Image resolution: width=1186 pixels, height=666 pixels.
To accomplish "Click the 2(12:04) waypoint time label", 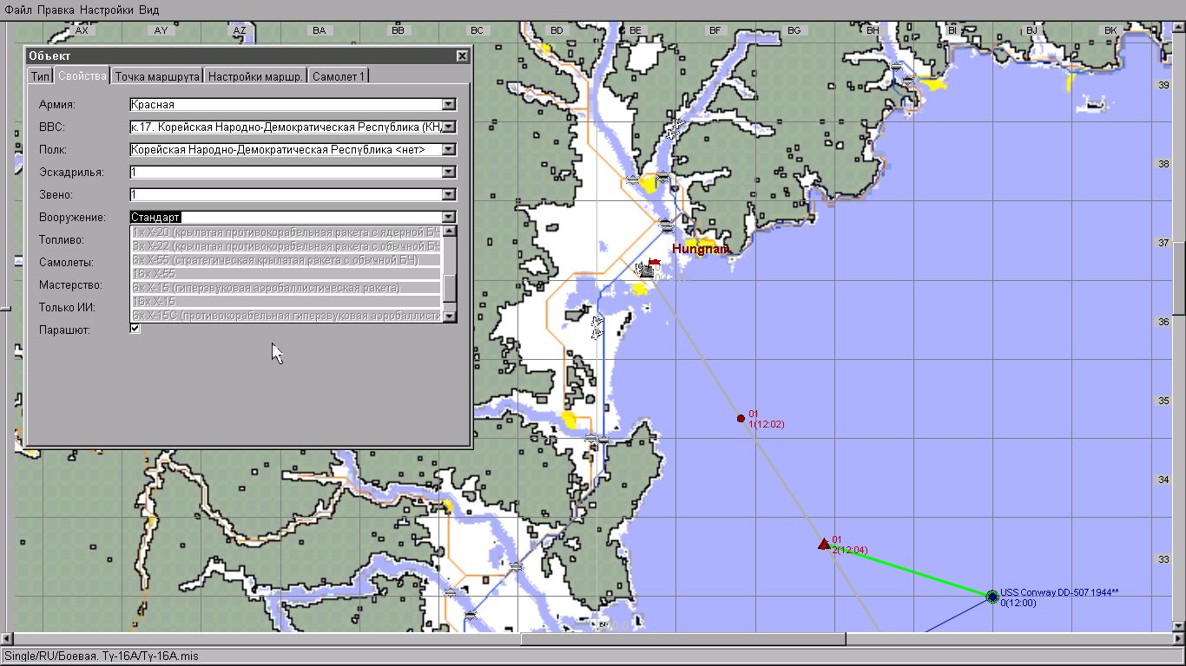I will 850,550.
